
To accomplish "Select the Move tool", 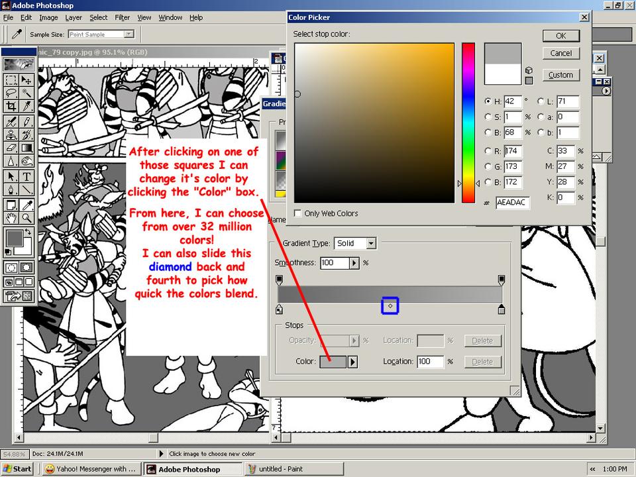I will click(x=26, y=79).
